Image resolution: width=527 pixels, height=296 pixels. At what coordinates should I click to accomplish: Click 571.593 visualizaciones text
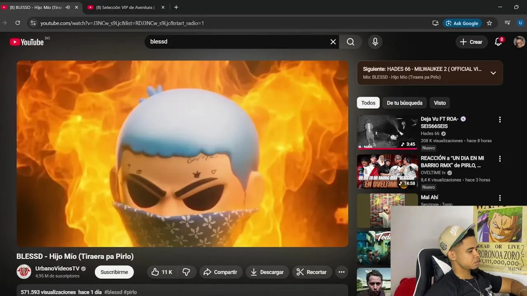point(48,292)
